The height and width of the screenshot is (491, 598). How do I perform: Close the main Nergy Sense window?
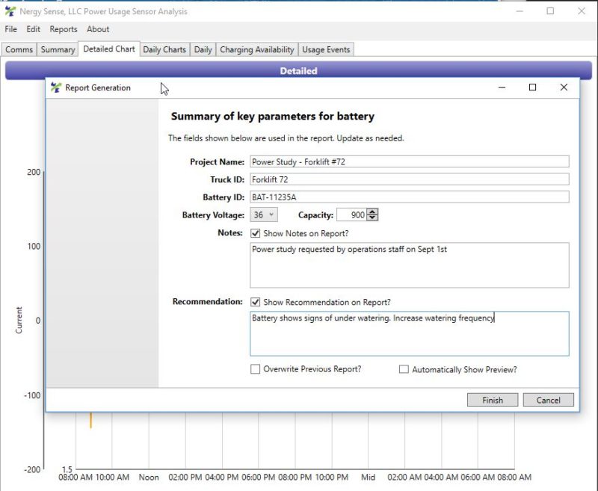point(582,11)
